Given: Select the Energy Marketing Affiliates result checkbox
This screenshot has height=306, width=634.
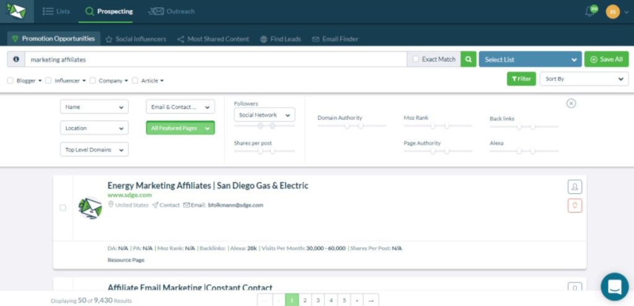Looking at the screenshot, I should click(x=63, y=208).
